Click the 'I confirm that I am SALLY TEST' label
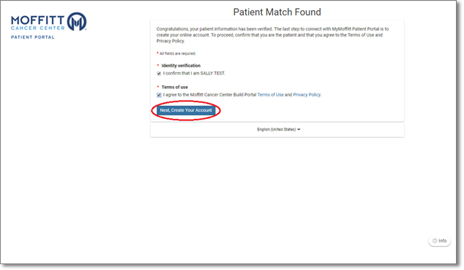The width and height of the screenshot is (464, 270). 194,73
